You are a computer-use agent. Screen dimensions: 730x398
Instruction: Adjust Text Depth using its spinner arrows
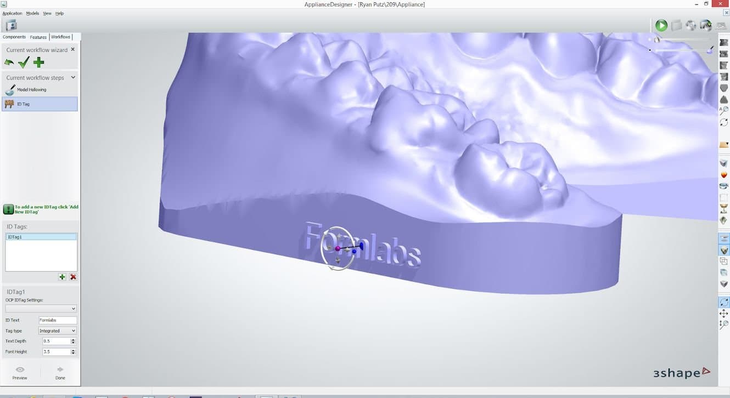pos(74,341)
